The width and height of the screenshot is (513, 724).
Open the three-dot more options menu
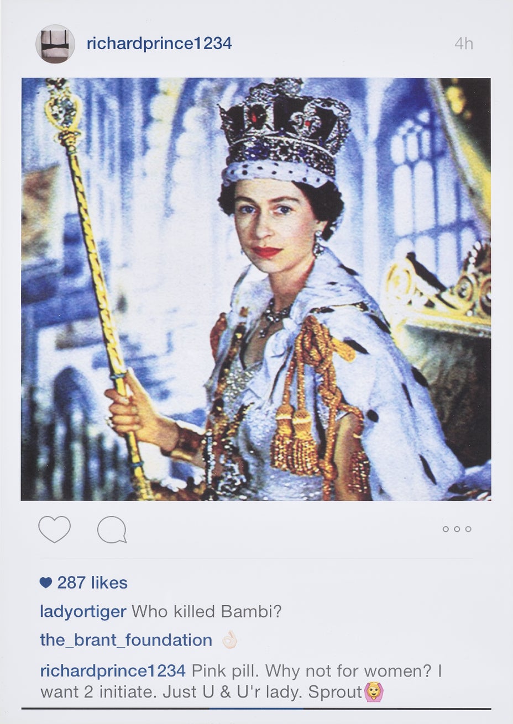click(457, 529)
